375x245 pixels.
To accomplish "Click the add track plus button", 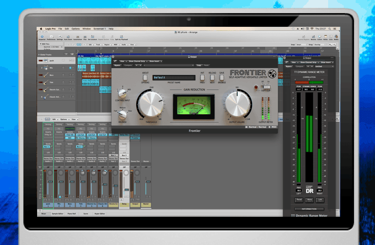I will point(66,54).
